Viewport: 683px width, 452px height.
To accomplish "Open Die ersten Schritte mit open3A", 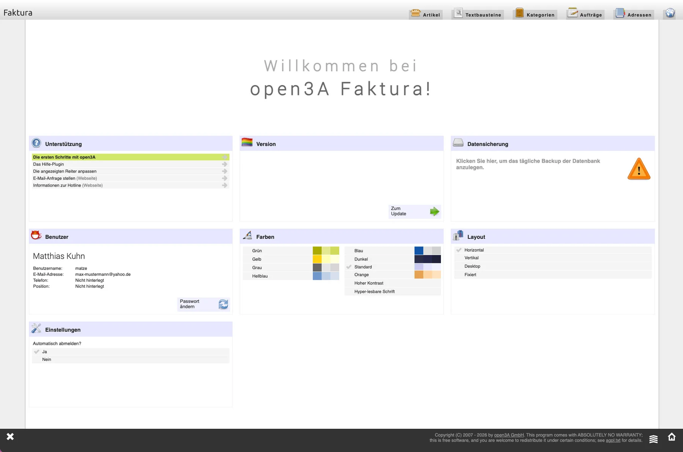I will click(131, 157).
